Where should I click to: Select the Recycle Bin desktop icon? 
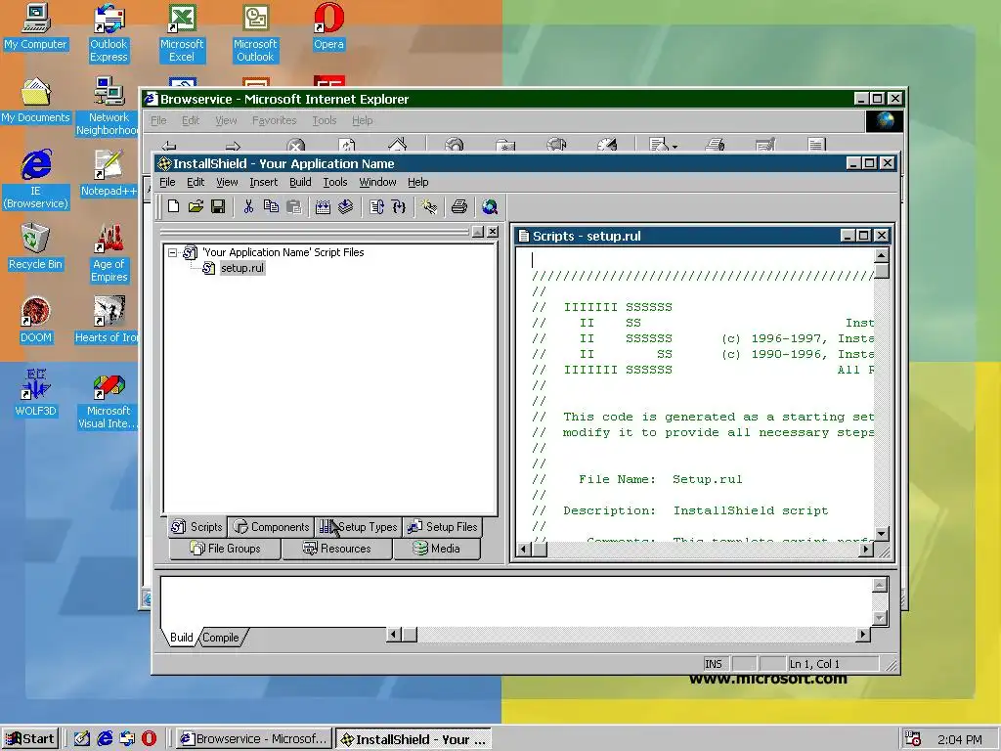[x=35, y=247]
